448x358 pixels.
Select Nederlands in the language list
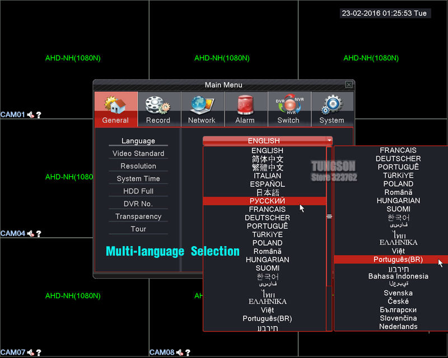tap(398, 327)
